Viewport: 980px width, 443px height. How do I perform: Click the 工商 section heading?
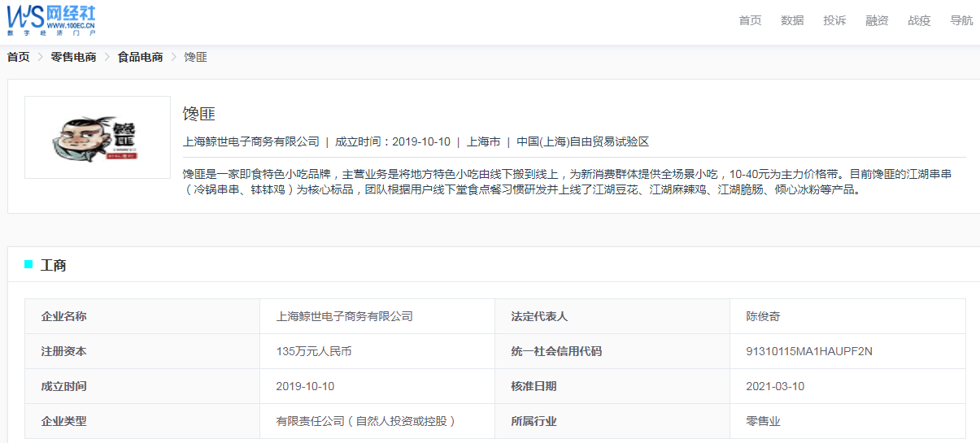[54, 265]
